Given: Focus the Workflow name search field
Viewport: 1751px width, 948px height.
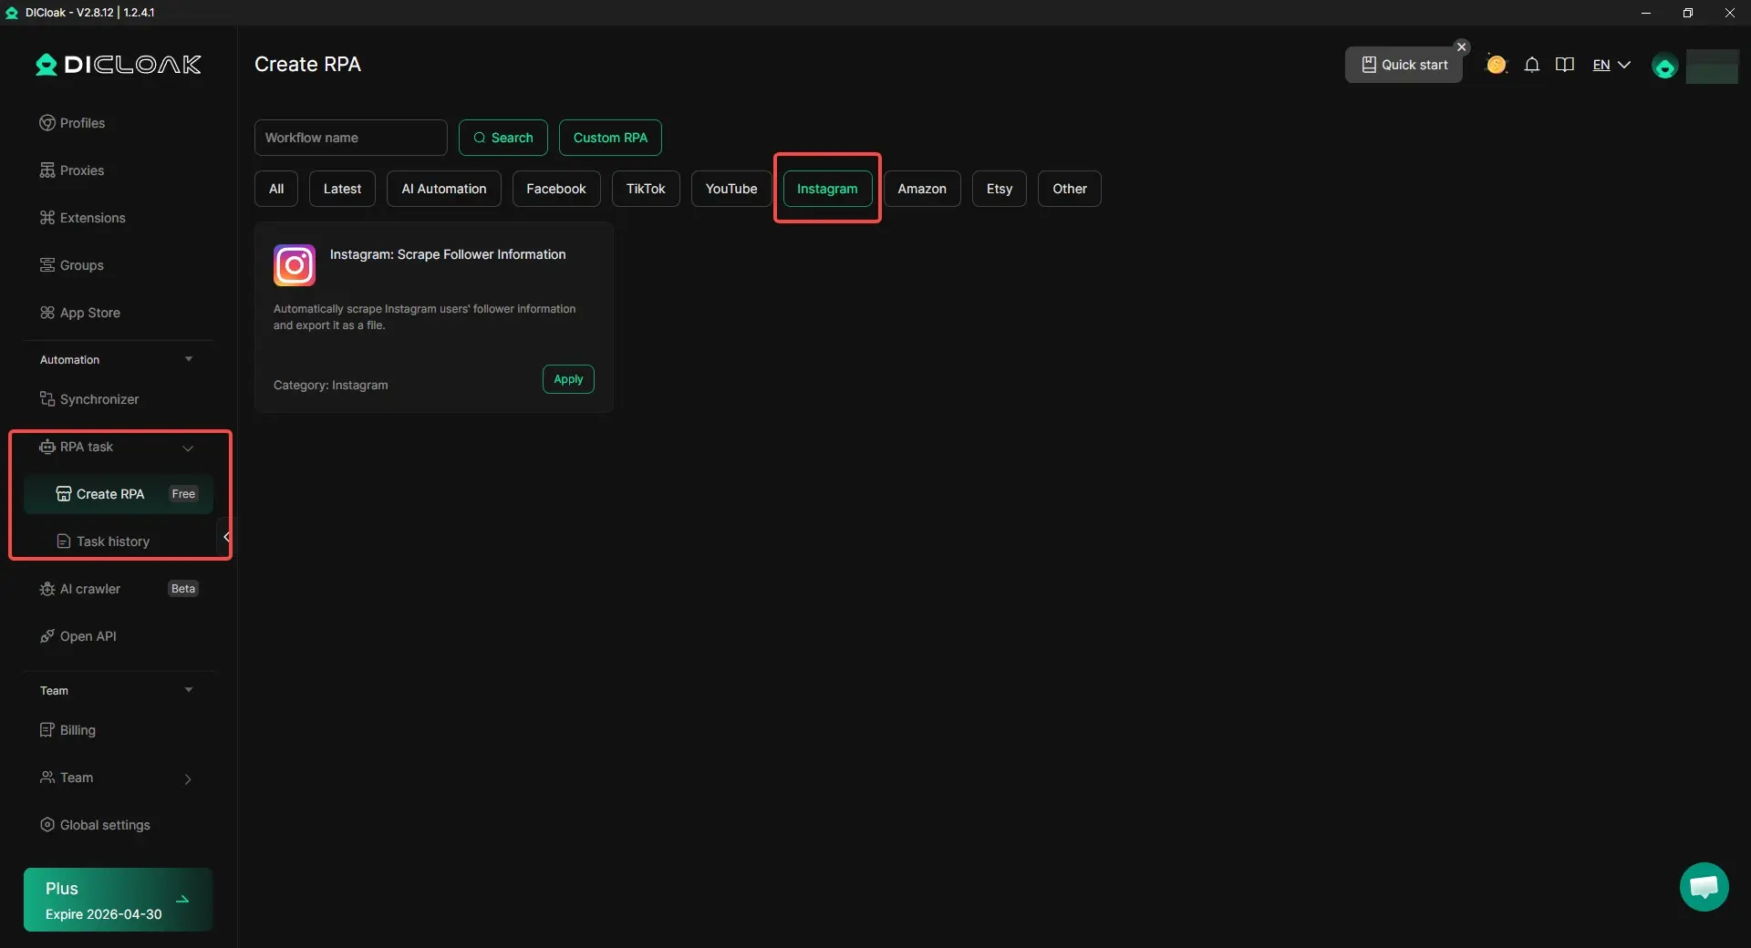Looking at the screenshot, I should click(x=350, y=138).
